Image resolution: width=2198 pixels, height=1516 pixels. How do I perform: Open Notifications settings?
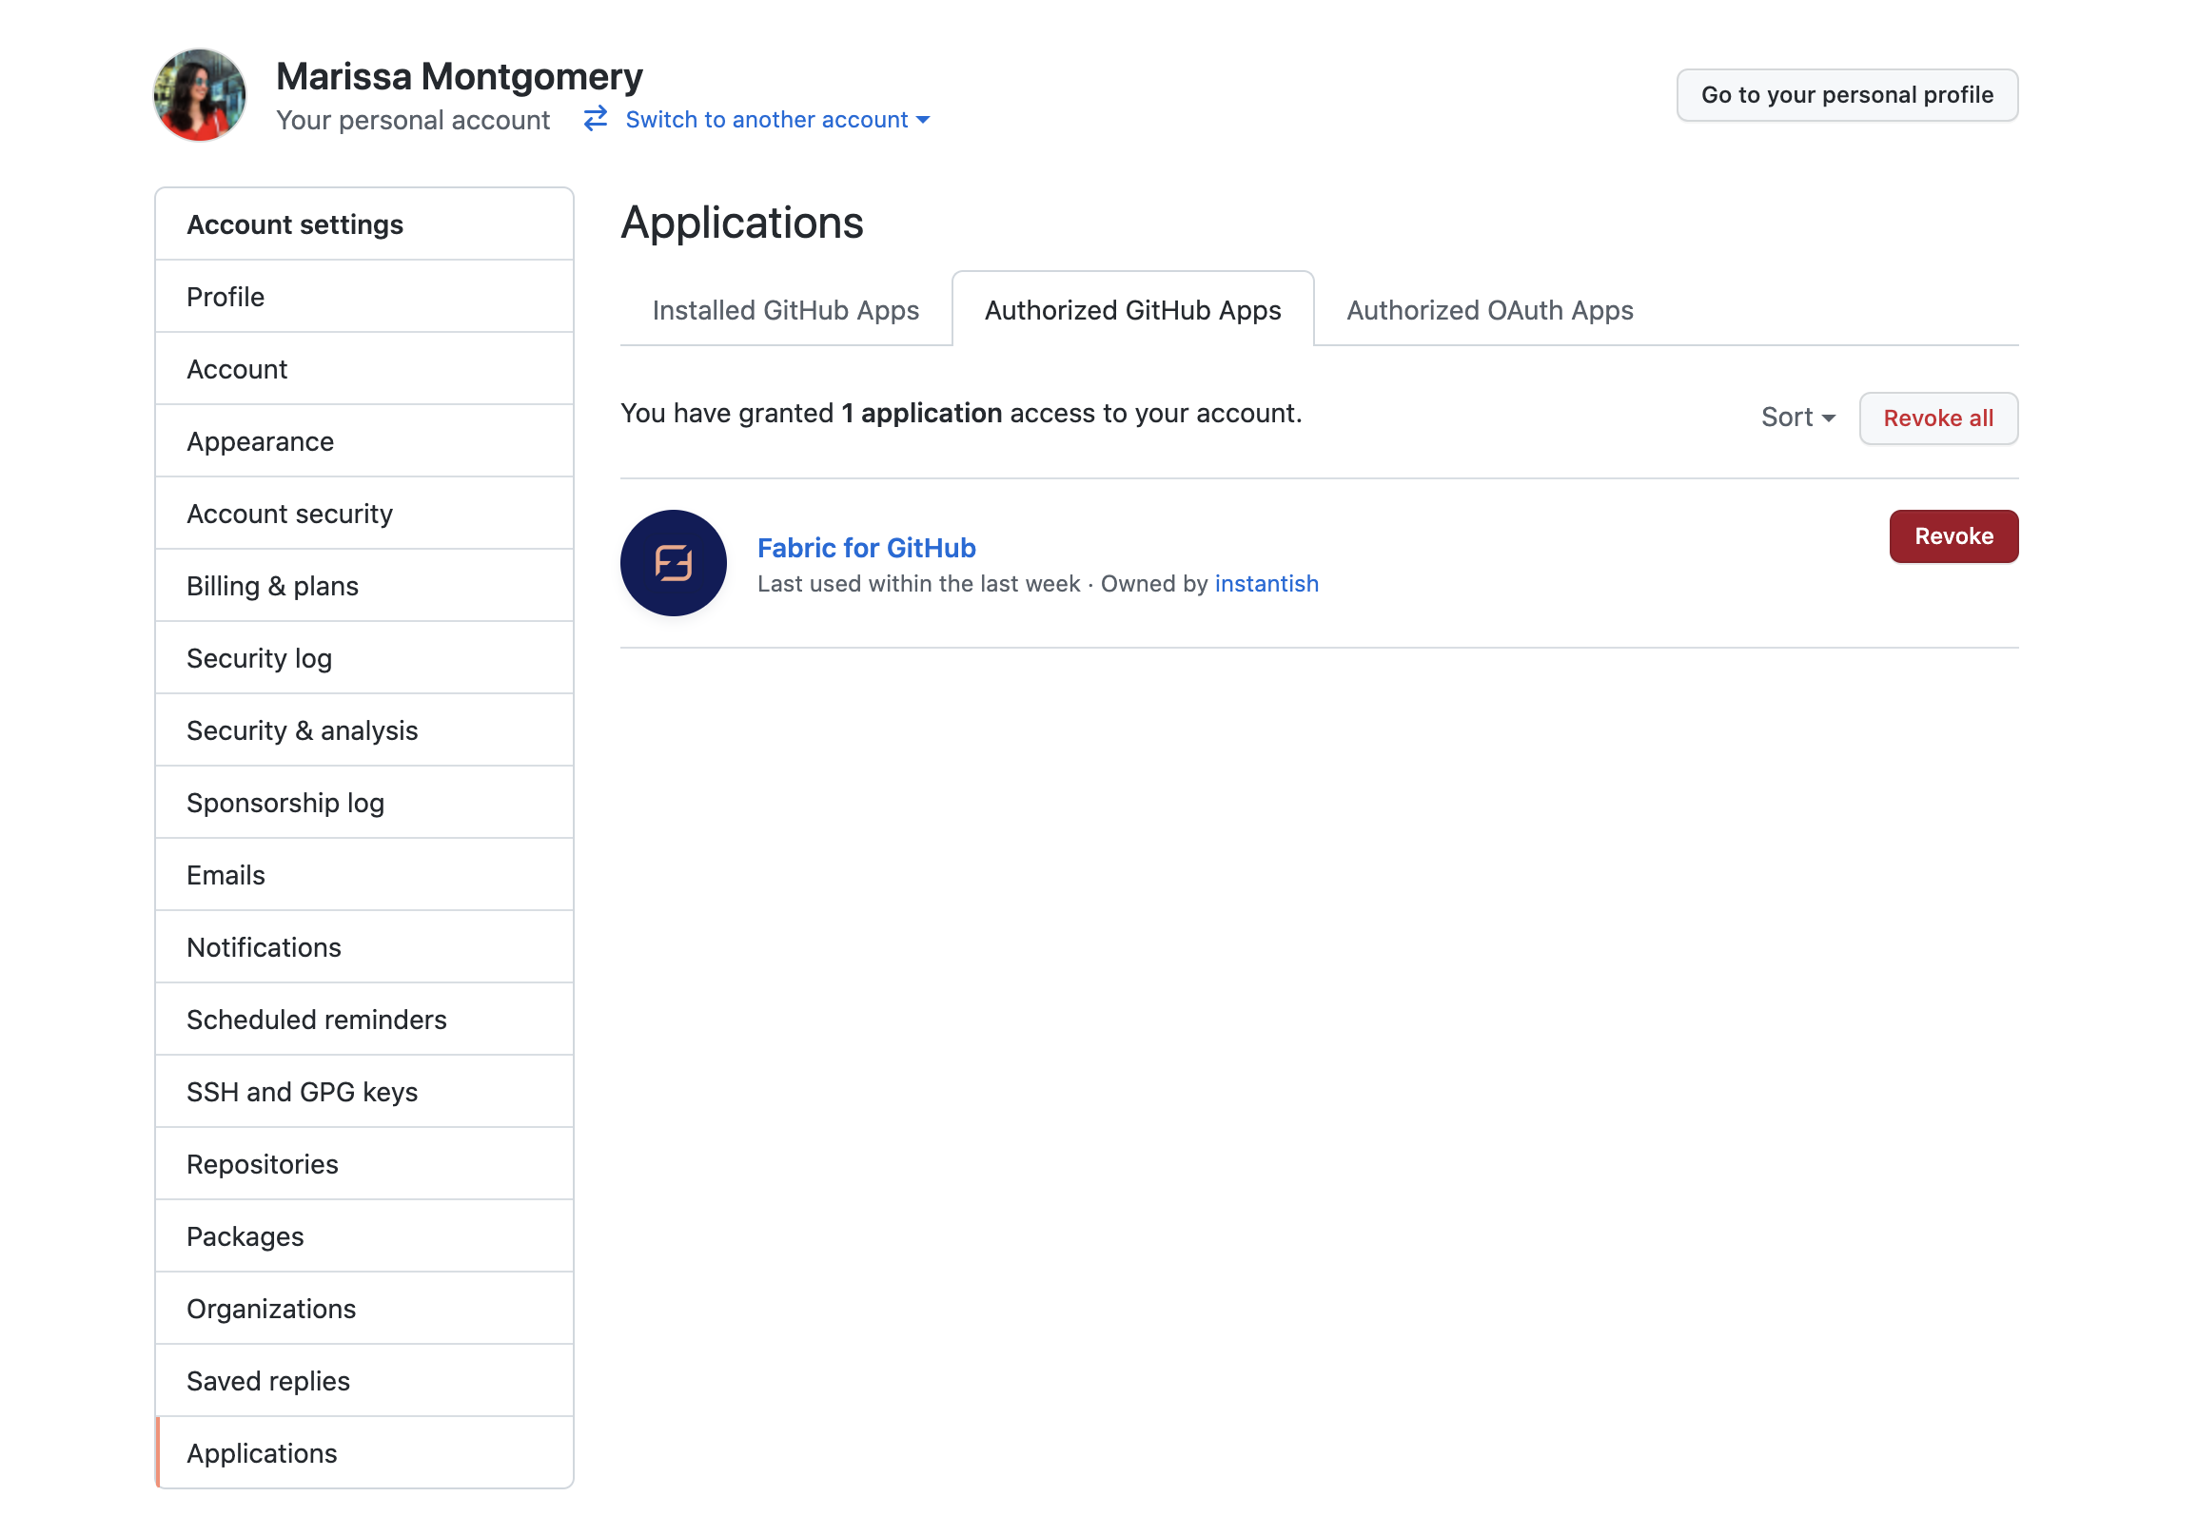[364, 947]
